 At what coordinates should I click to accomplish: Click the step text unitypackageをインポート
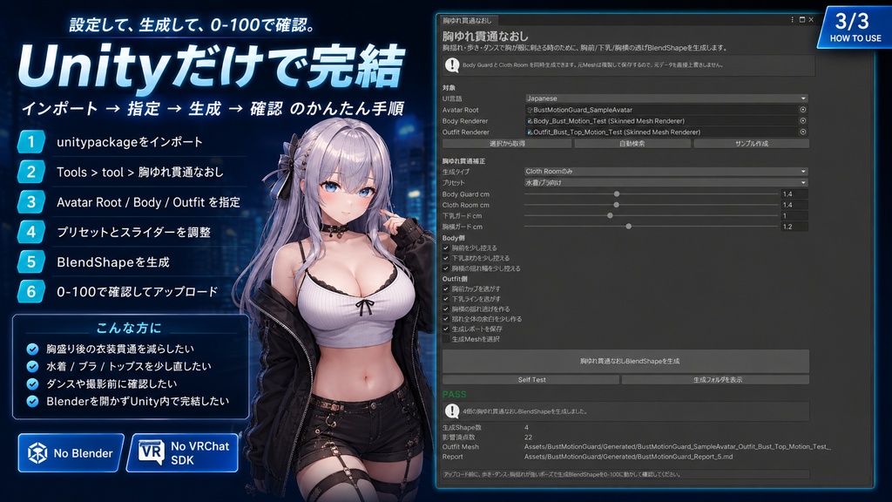click(130, 142)
